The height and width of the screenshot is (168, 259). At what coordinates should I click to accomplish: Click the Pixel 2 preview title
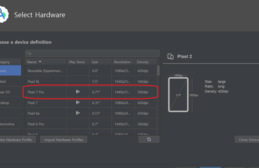click(x=184, y=56)
